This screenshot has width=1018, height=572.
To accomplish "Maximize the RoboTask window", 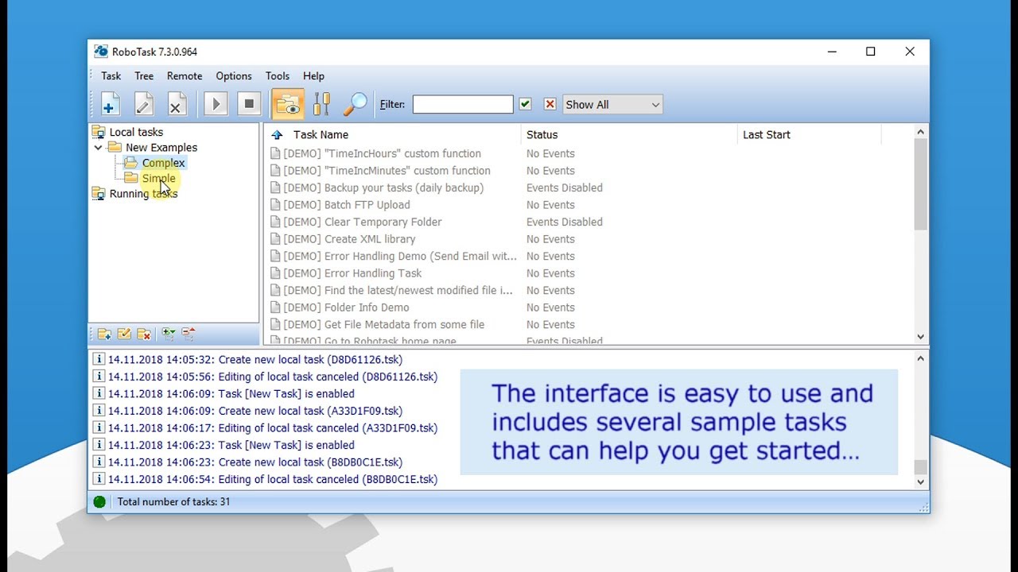I will click(x=871, y=52).
